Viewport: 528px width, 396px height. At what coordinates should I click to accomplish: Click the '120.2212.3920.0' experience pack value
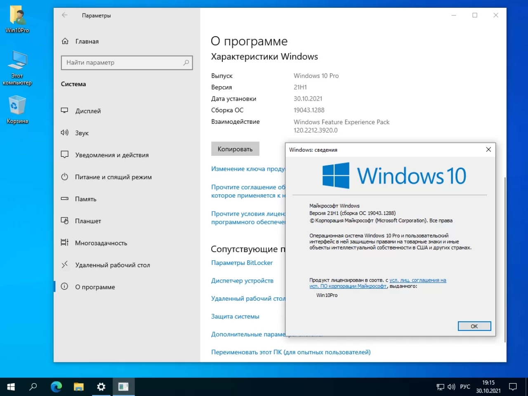pyautogui.click(x=316, y=130)
